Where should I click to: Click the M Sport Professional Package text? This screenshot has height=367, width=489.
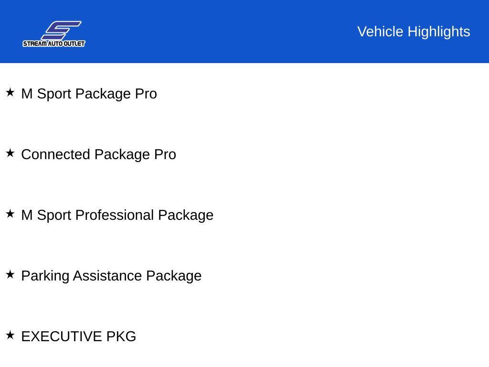117,215
